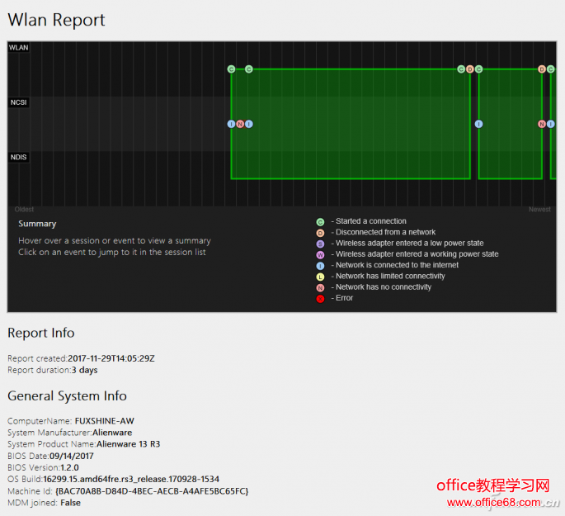
Task: Click the report duration value '3 days'
Action: pyautogui.click(x=85, y=370)
